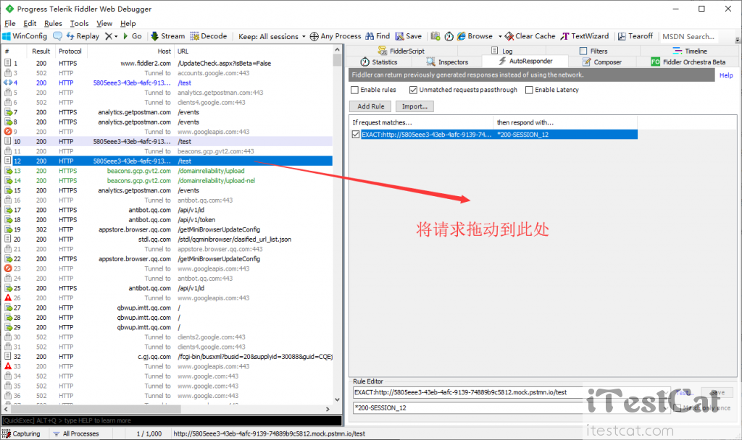Select session 19 getMiniBrowserUpdateConfig row
Image resolution: width=742 pixels, height=440 pixels.
(167, 229)
